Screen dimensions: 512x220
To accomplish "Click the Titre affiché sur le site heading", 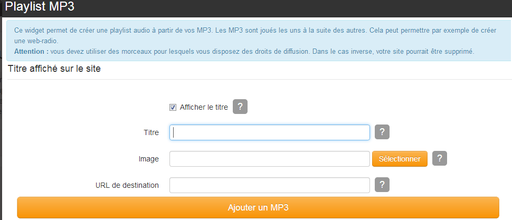I will pos(54,69).
